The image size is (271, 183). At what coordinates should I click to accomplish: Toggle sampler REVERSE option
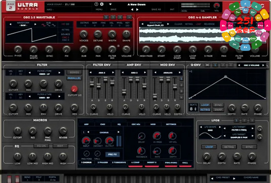point(209,24)
